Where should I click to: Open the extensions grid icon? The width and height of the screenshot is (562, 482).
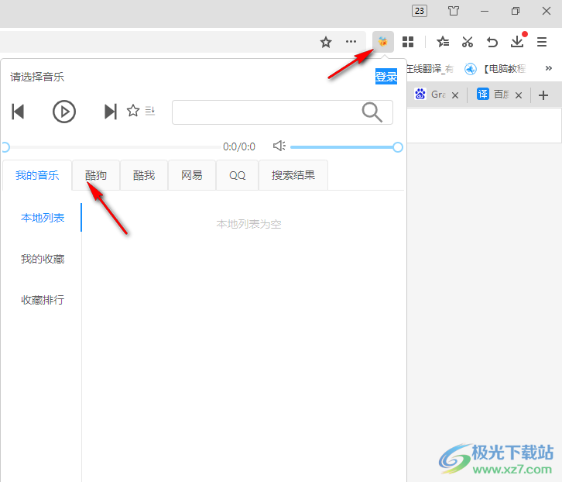tap(408, 42)
